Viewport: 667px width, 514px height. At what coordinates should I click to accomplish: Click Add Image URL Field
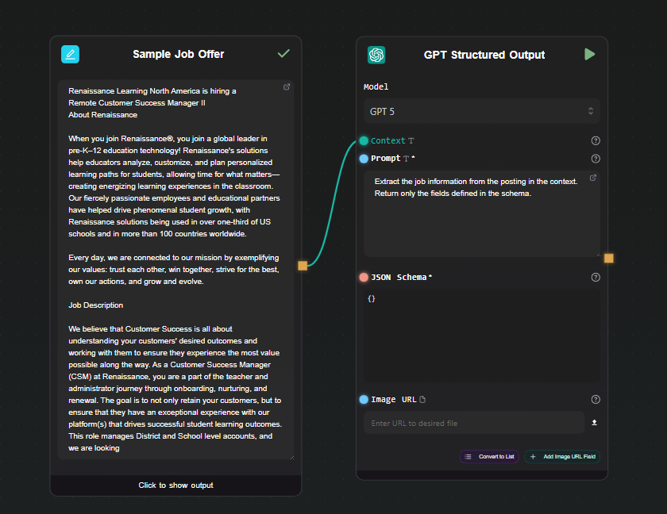562,456
